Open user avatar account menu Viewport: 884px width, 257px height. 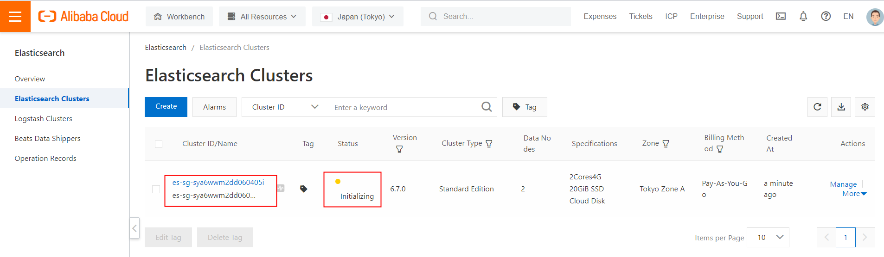(875, 17)
